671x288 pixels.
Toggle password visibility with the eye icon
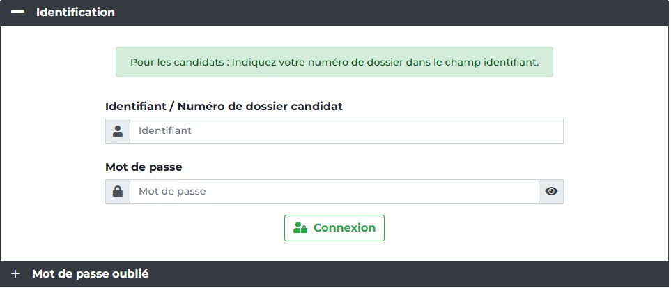[551, 191]
